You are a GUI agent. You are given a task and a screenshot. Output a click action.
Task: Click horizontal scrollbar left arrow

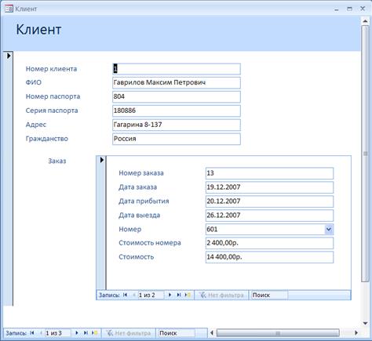click(x=212, y=333)
